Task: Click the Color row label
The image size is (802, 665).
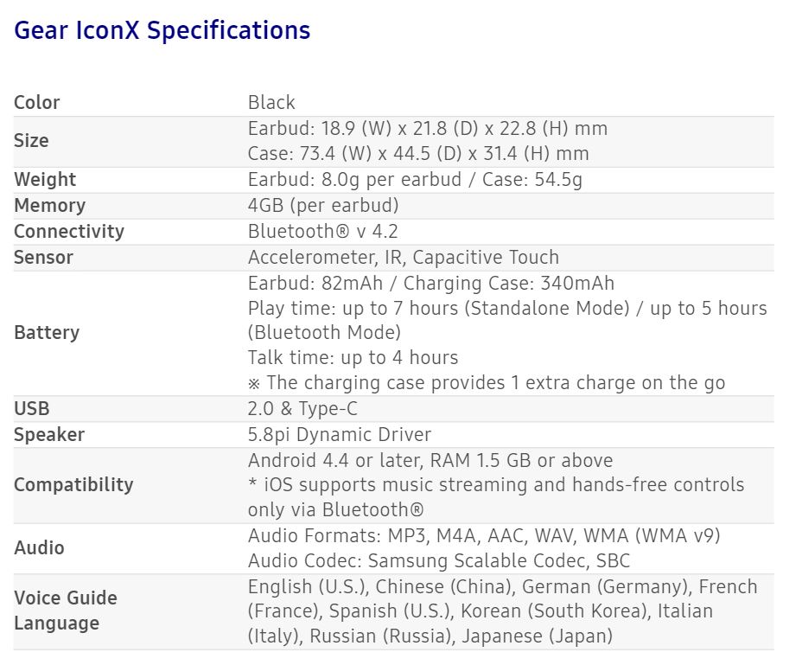Action: coord(37,103)
